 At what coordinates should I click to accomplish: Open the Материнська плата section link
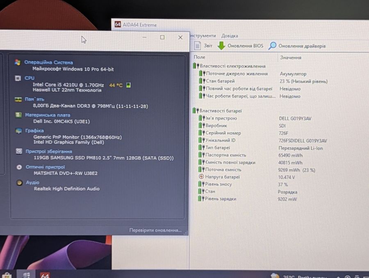48,115
